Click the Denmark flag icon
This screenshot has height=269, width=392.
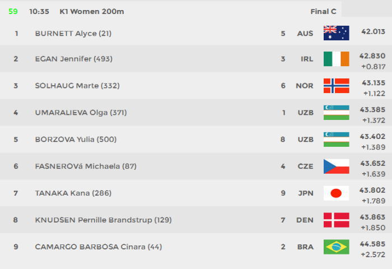(336, 220)
